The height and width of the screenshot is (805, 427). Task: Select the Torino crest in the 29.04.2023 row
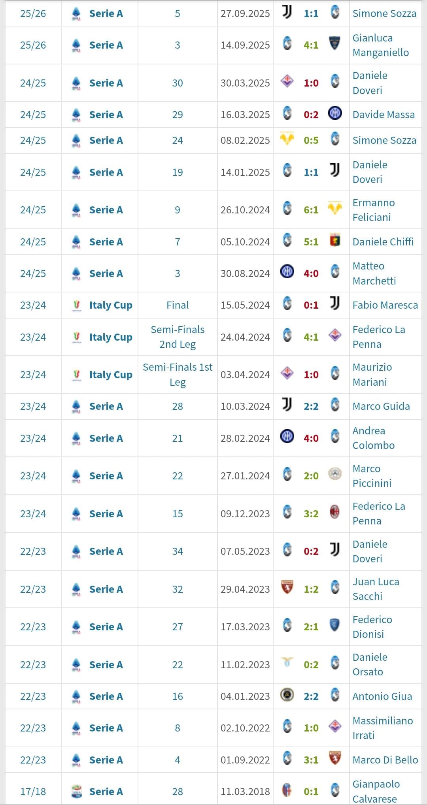pos(287,588)
